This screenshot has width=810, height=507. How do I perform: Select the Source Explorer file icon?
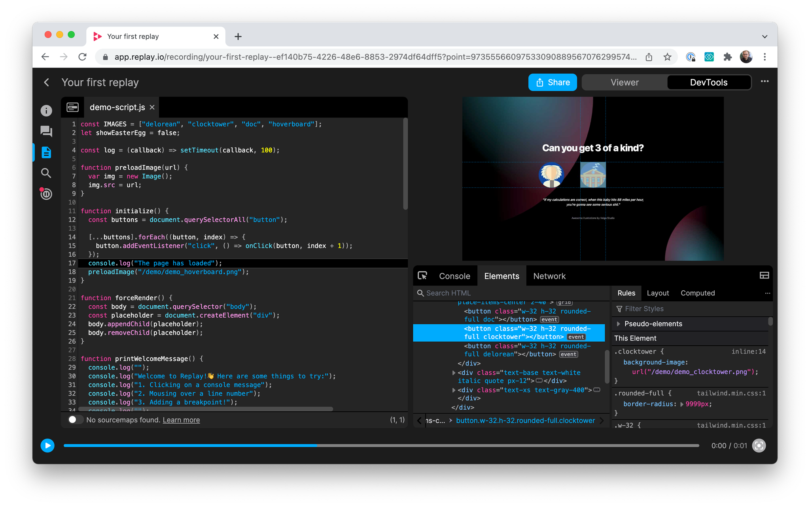click(46, 152)
